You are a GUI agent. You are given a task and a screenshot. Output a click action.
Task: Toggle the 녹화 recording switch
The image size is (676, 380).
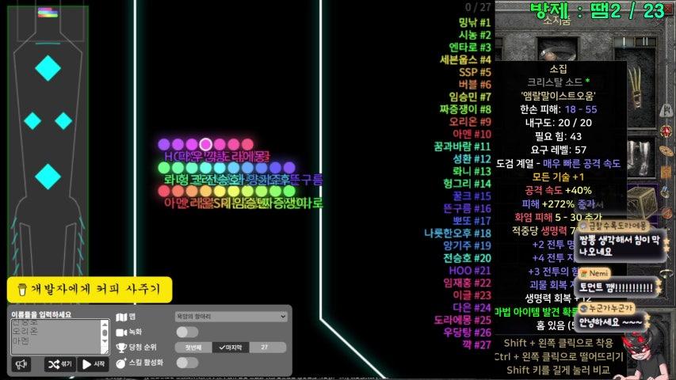pos(187,332)
